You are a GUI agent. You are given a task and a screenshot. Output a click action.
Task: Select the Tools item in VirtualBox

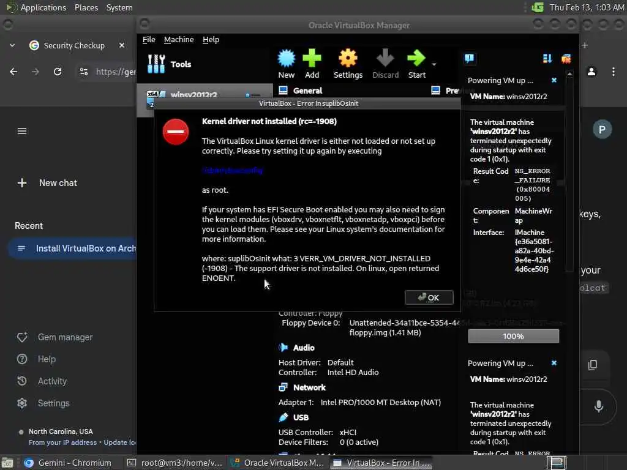pyautogui.click(x=169, y=64)
